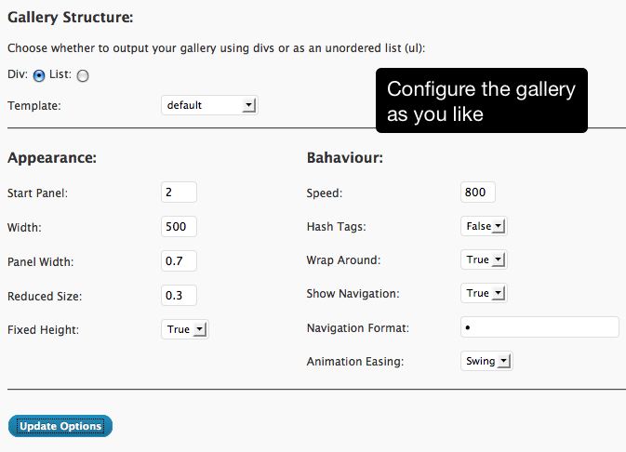626x452 pixels.
Task: Click the Template dropdown arrow icon
Action: point(248,105)
